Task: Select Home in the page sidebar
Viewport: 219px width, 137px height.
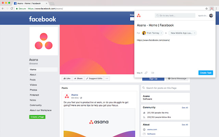Action: (43, 70)
